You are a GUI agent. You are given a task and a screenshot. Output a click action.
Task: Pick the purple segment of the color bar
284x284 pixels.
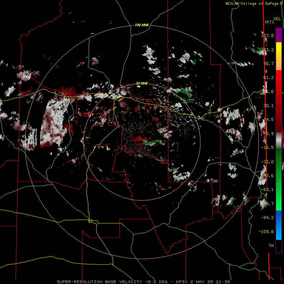click(279, 35)
